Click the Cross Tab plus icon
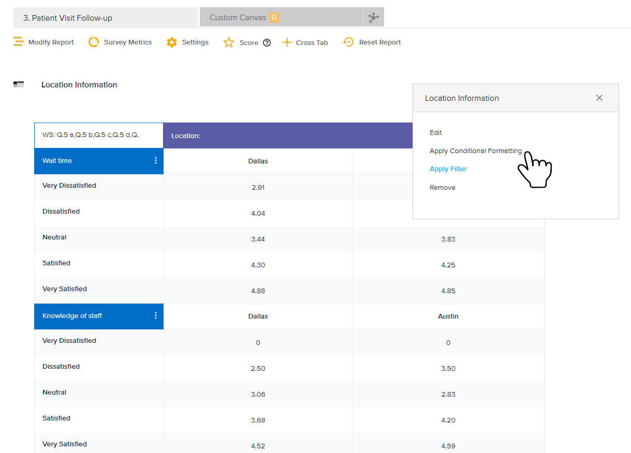 [287, 42]
